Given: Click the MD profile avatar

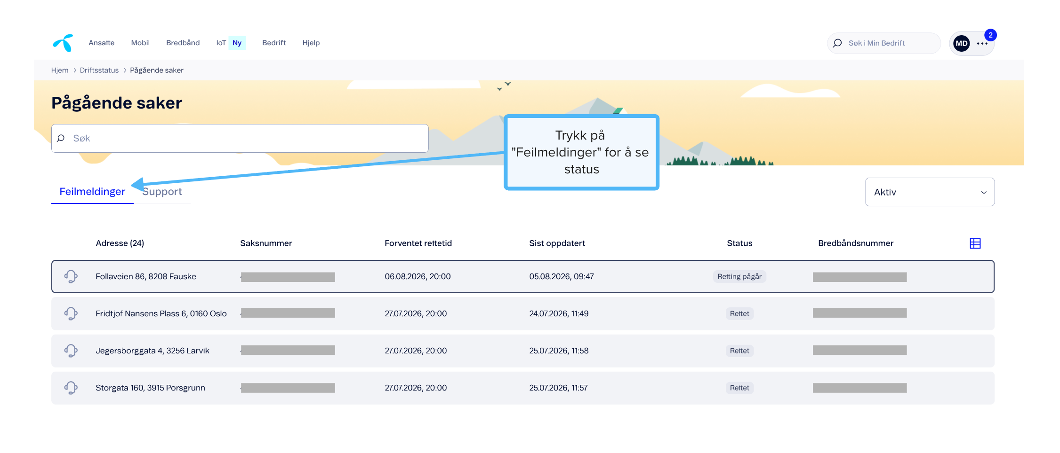Looking at the screenshot, I should tap(961, 43).
